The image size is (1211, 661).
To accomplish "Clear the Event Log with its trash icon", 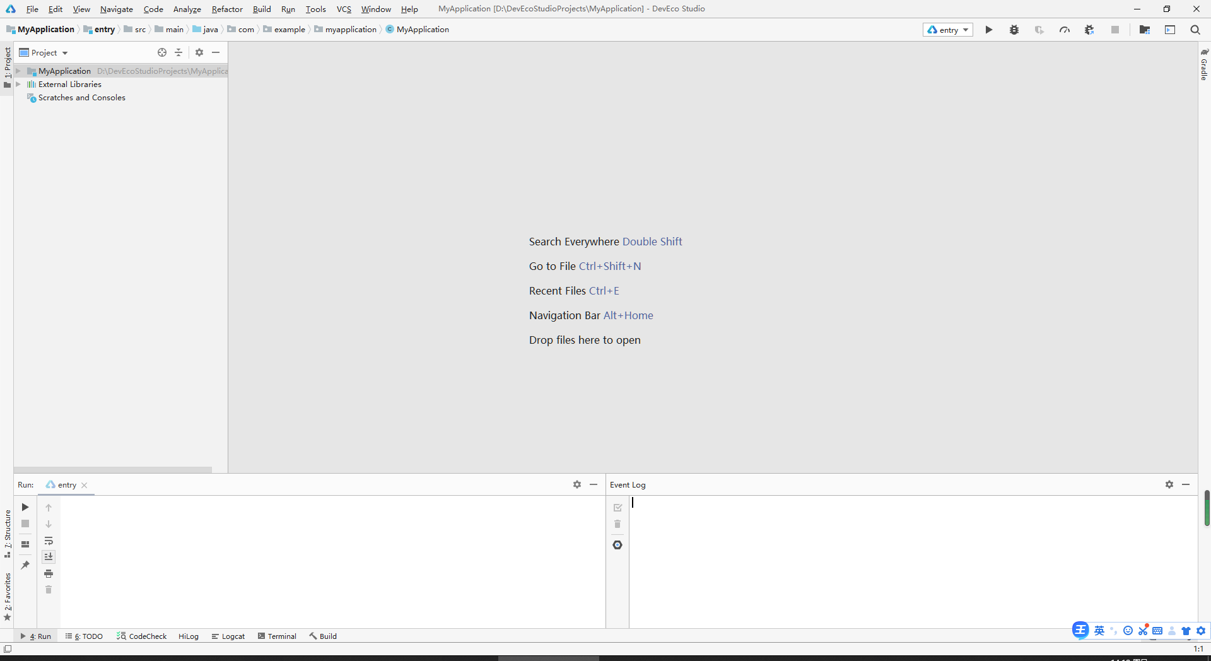I will 617,524.
